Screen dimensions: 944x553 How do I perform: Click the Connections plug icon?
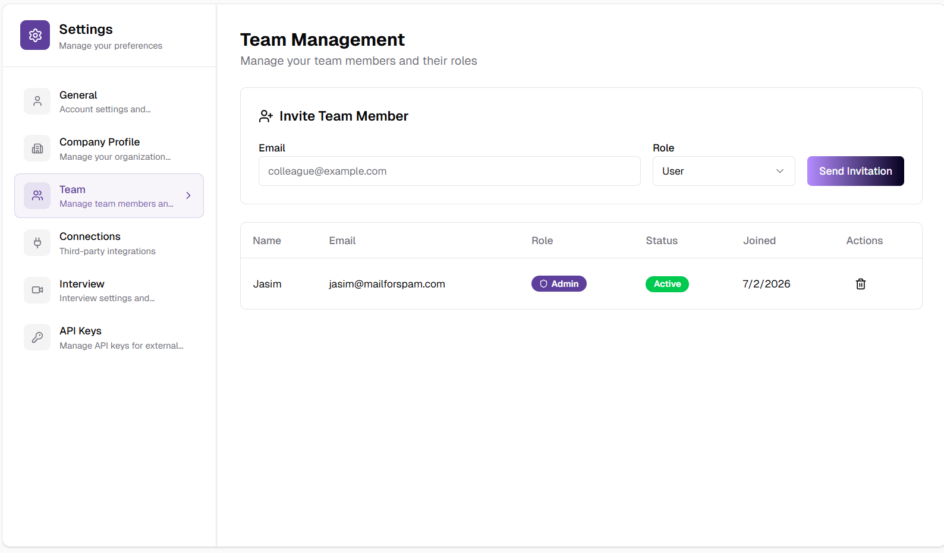coord(37,243)
